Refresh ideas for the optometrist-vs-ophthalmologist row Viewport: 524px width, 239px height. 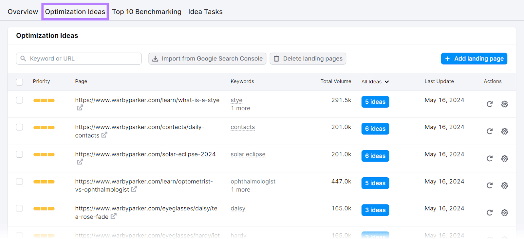point(490,185)
